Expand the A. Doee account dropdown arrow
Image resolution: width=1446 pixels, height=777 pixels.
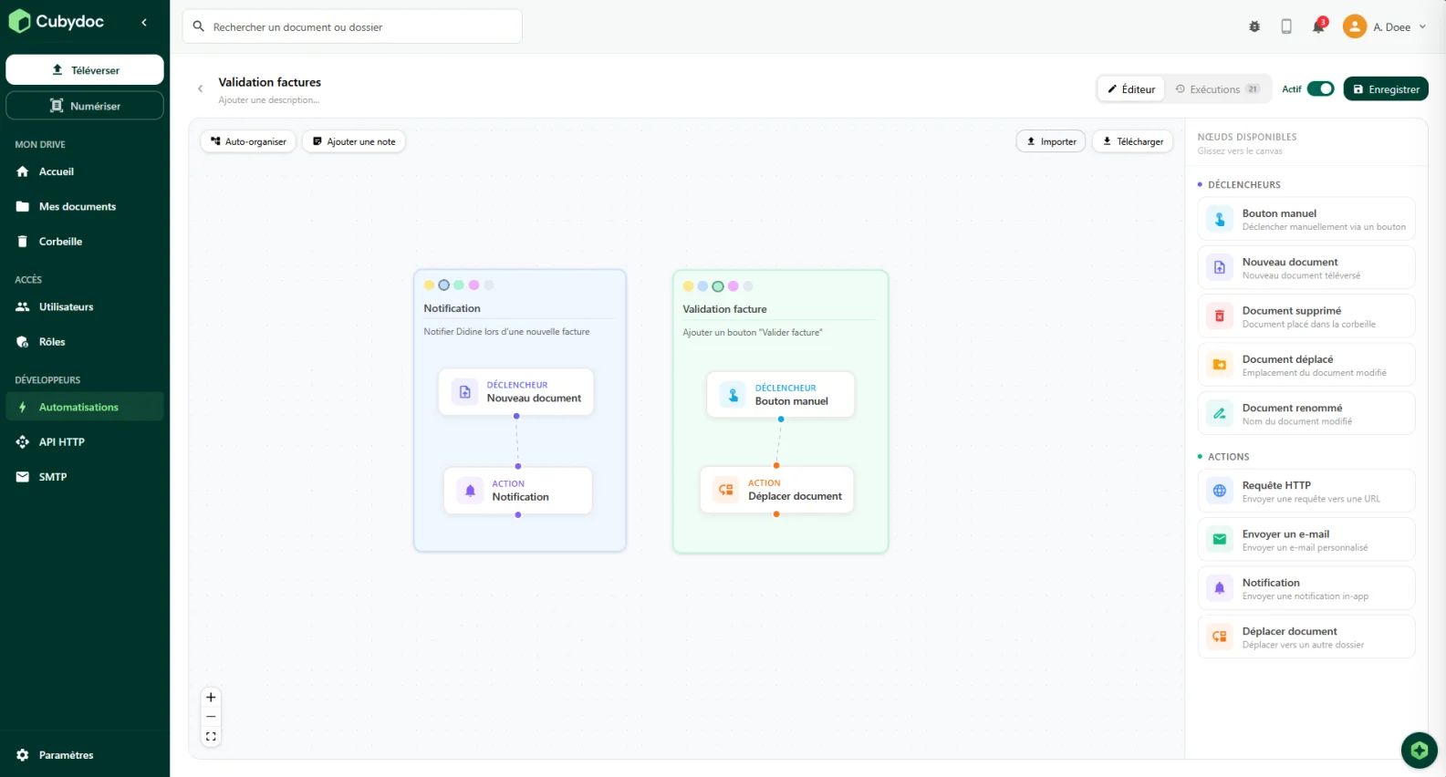[1422, 26]
